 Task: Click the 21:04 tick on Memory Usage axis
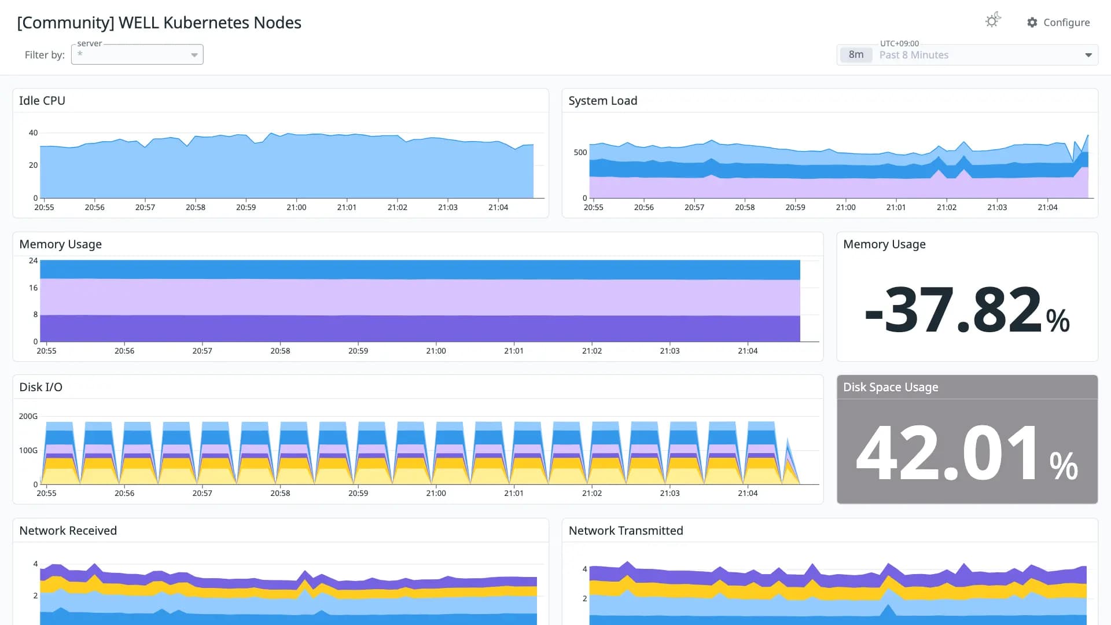[x=748, y=351]
